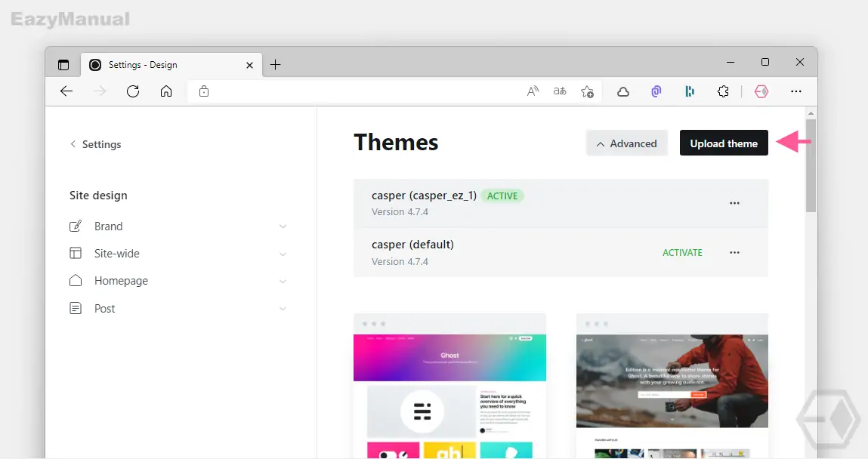Image resolution: width=868 pixels, height=459 pixels.
Task: Expand the Site-wide section chevron
Action: click(x=283, y=254)
